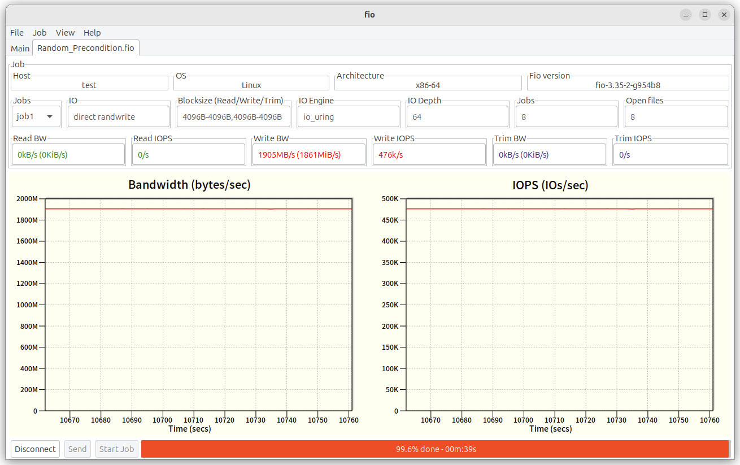Click the IO Depth field showing 64

tap(457, 117)
